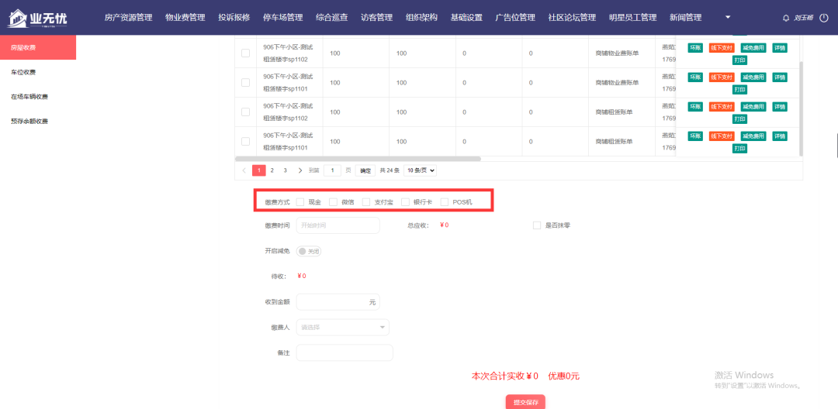
Task: Select row checkbox for 商铺租赁账单 sp1102
Action: coord(245,112)
